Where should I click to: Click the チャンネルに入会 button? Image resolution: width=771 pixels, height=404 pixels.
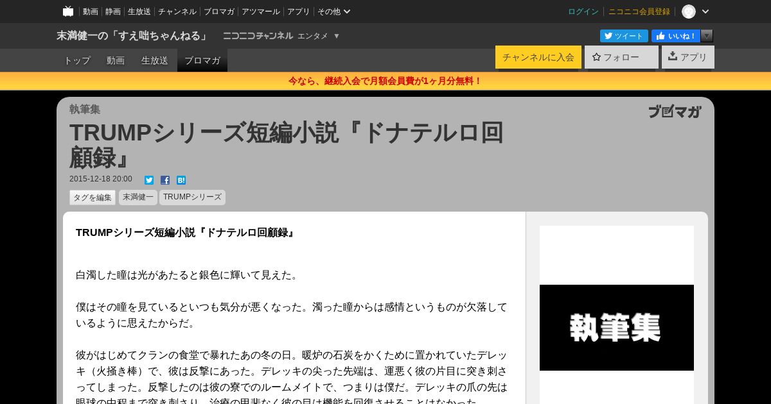[538, 57]
